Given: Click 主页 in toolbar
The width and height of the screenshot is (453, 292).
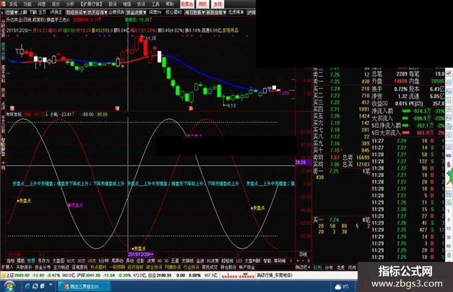Looking at the screenshot, I should (43, 12).
